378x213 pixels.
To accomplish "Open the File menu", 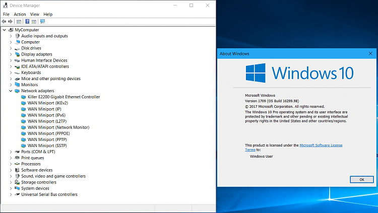I will 6,14.
